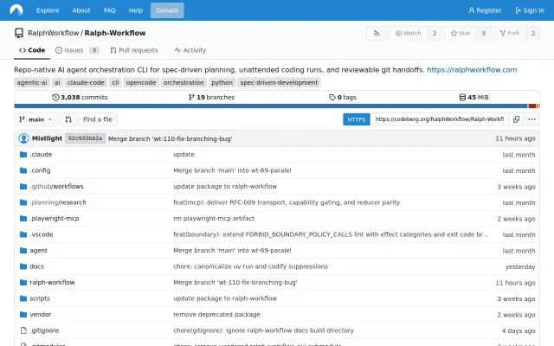
Task: Click the claude-code topic tag
Action: point(86,83)
